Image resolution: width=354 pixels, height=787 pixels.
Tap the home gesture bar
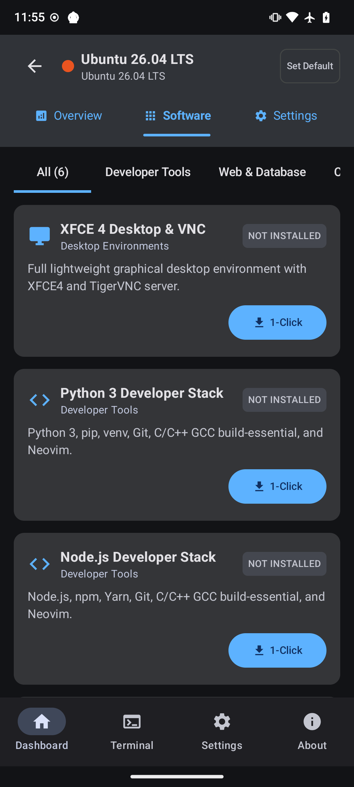pos(177,777)
